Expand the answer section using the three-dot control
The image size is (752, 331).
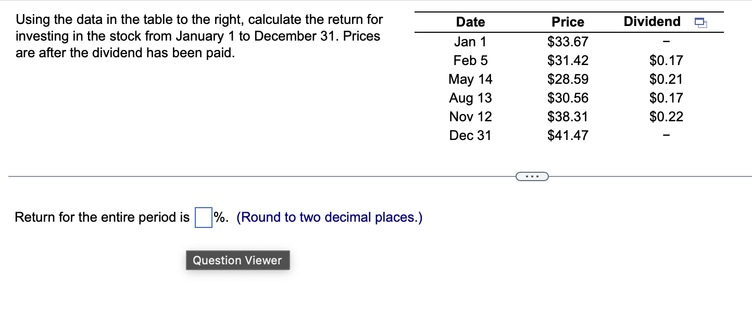pyautogui.click(x=532, y=176)
